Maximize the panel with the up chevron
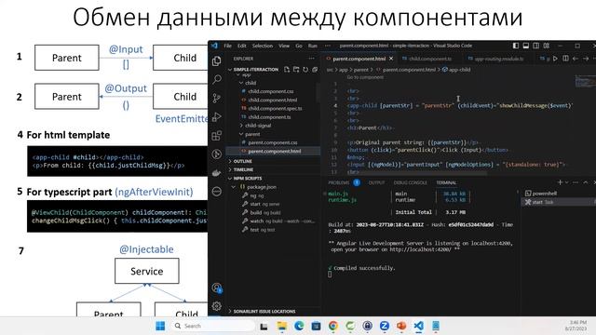 pos(586,182)
